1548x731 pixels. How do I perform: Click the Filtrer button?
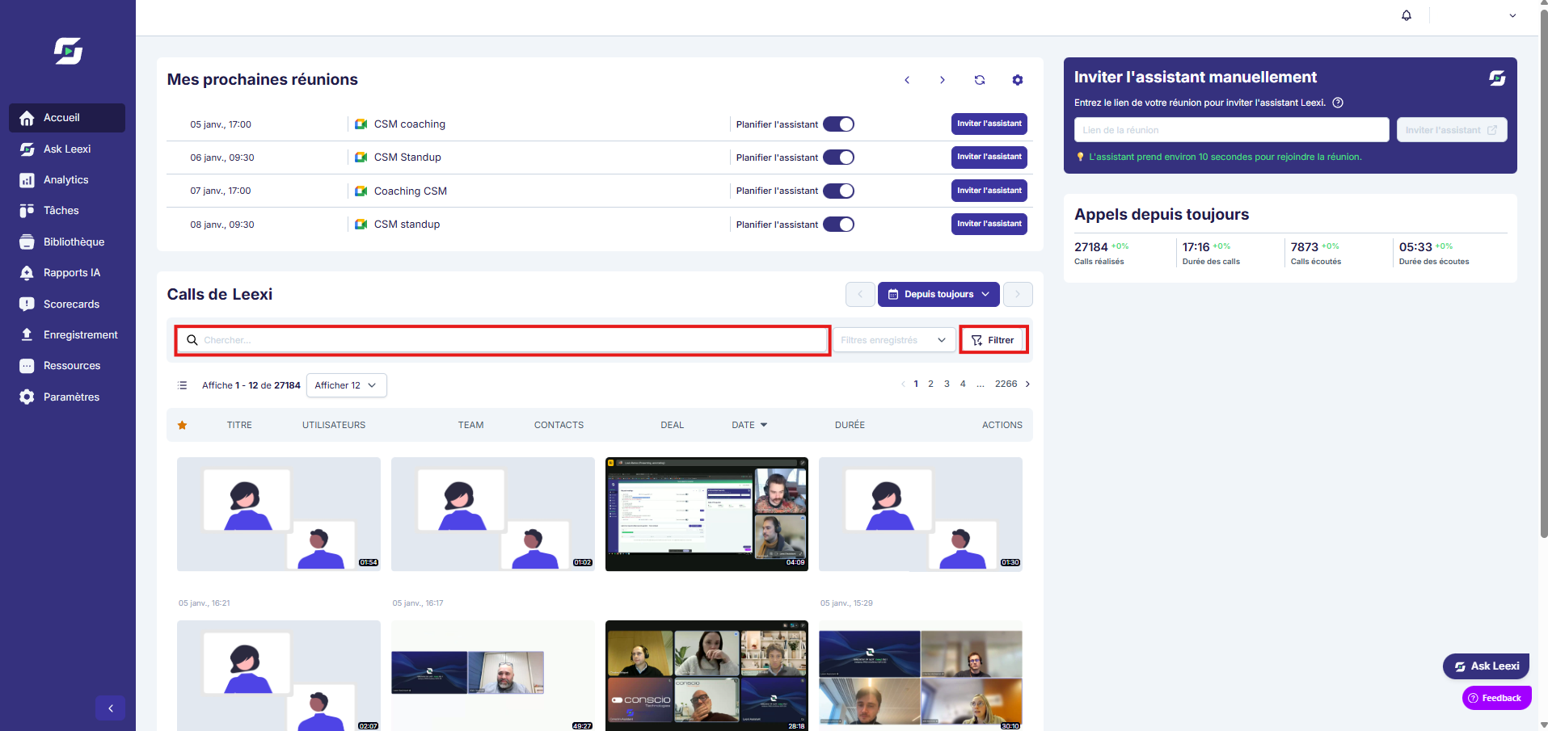[x=993, y=340]
